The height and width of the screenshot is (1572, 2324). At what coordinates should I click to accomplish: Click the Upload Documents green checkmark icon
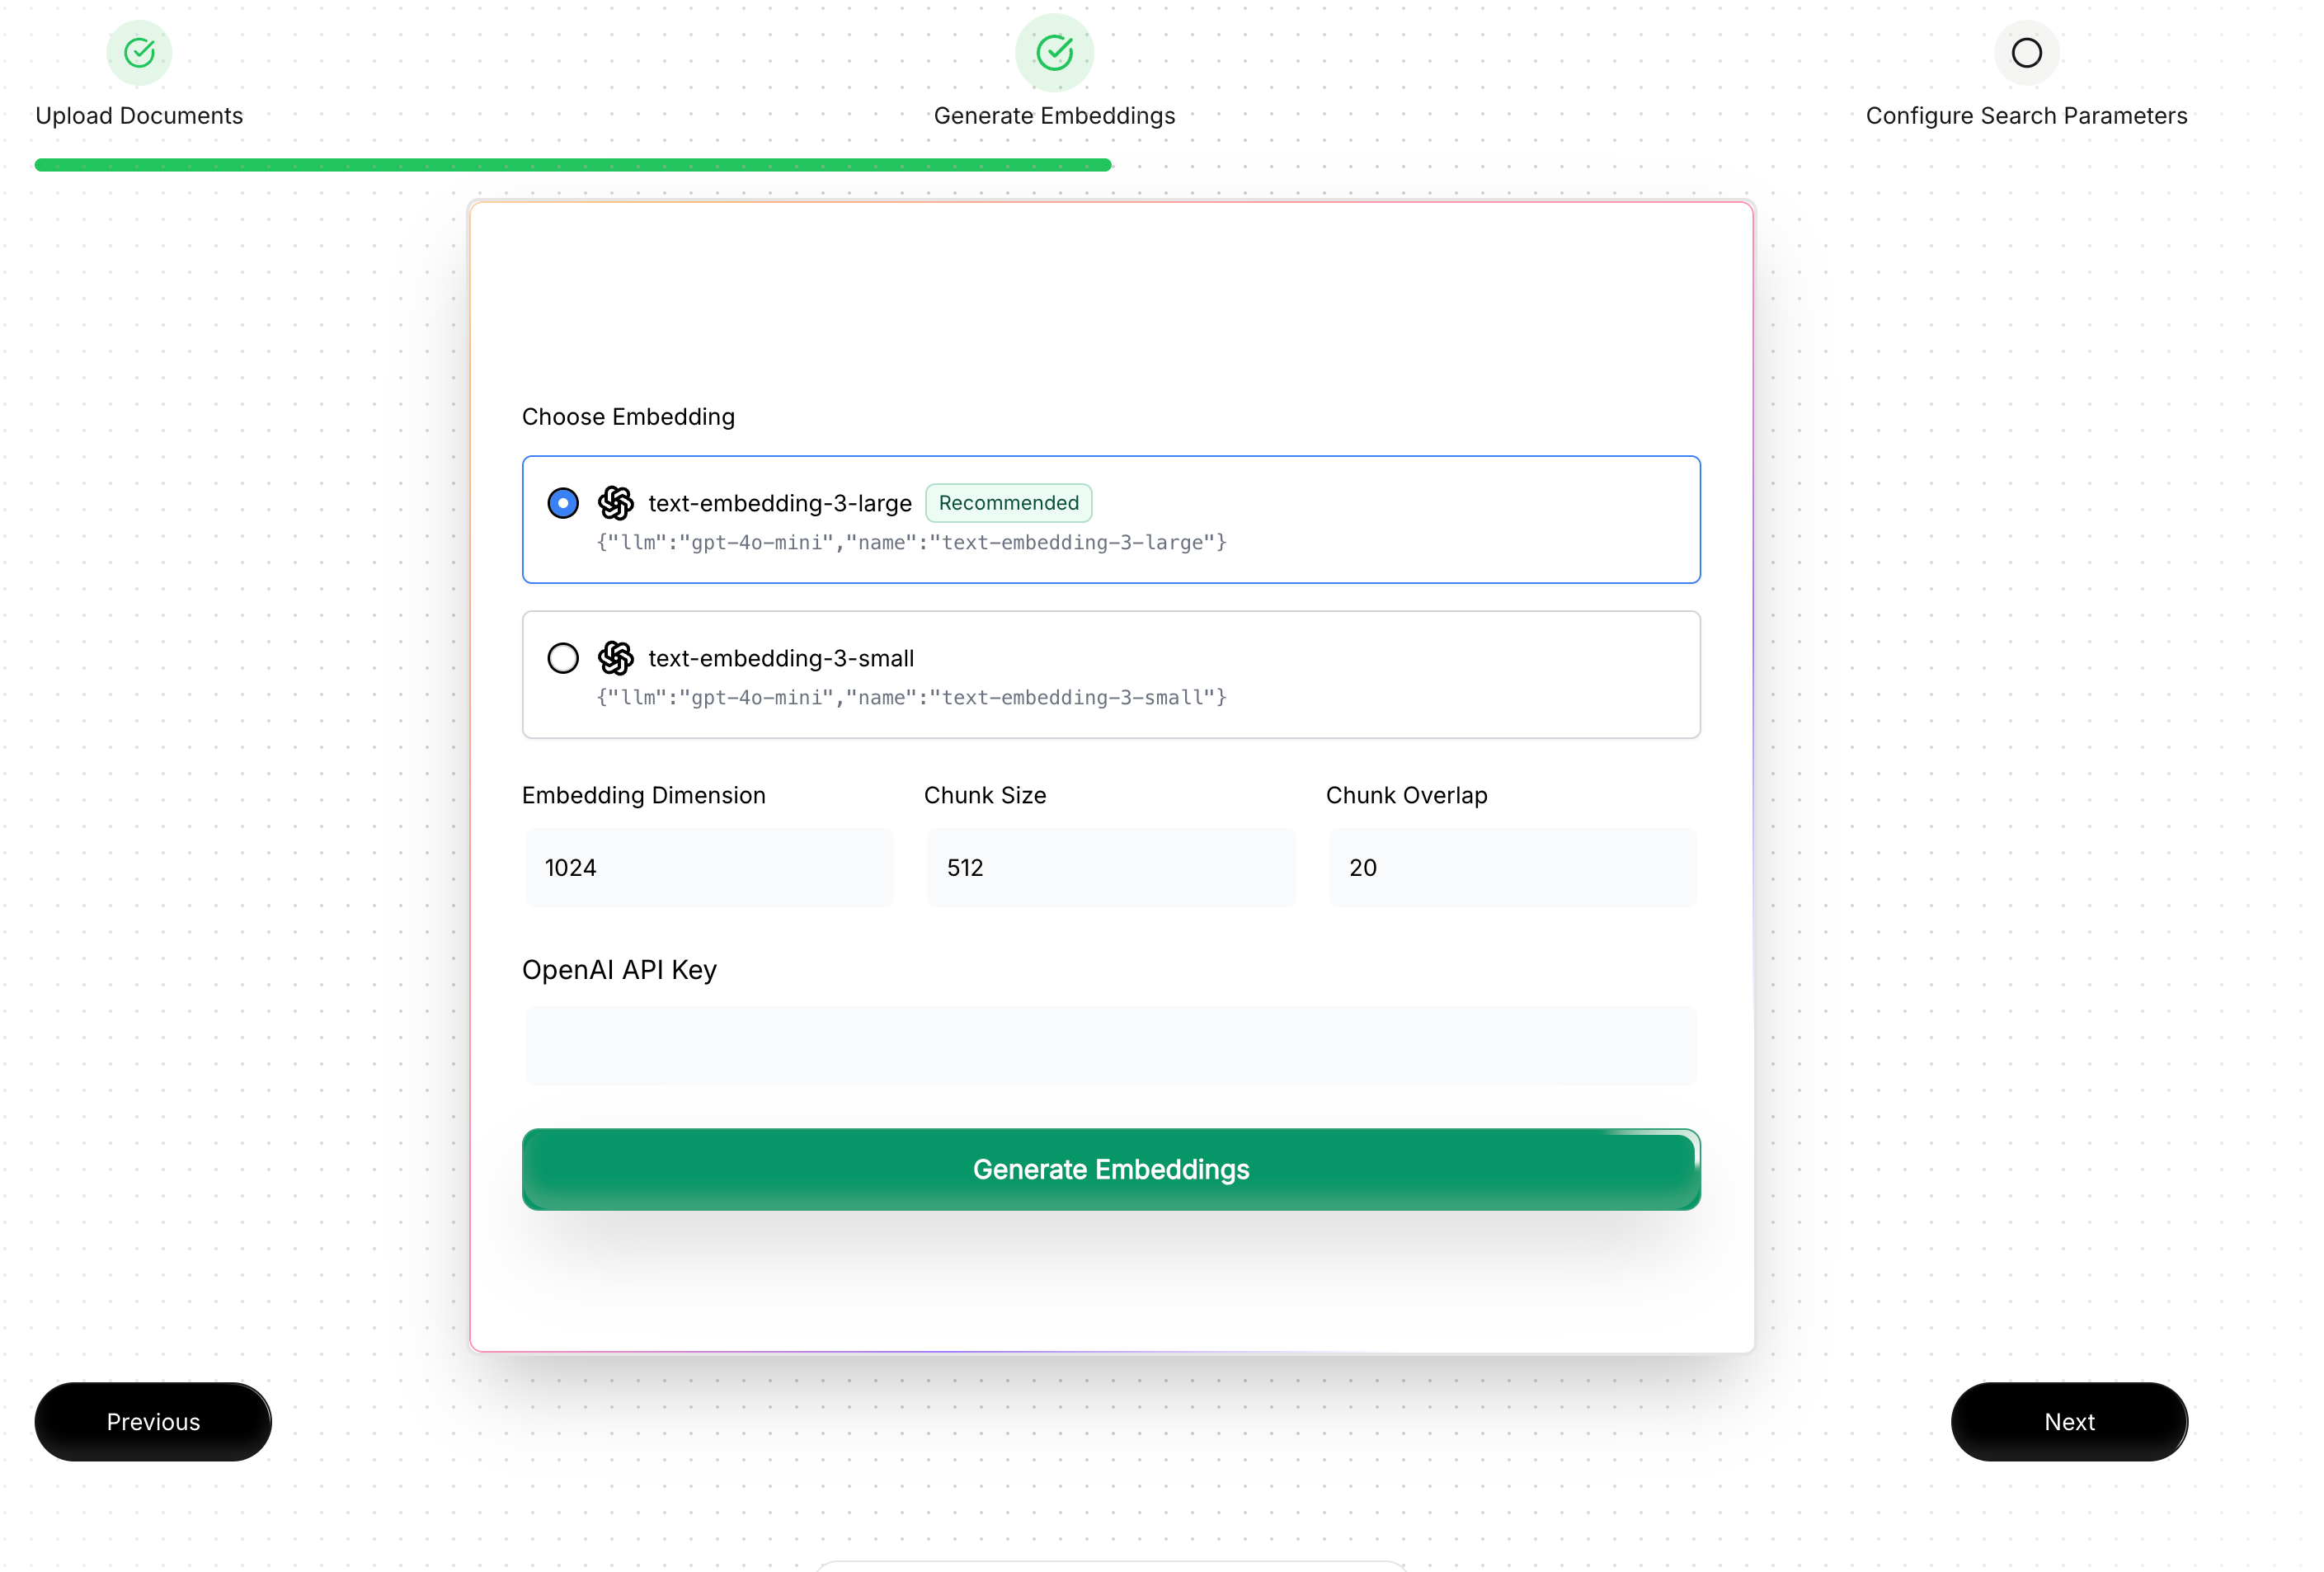coord(139,52)
